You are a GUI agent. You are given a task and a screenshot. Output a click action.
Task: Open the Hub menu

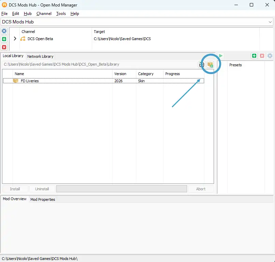[x=28, y=14]
